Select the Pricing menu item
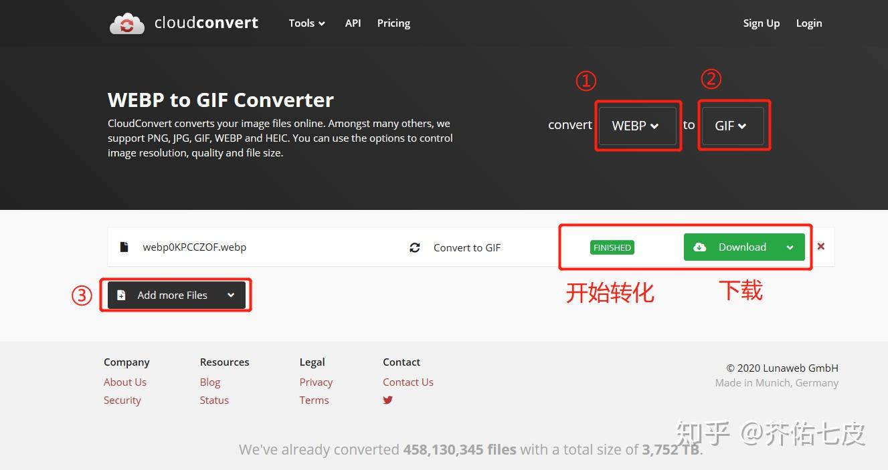This screenshot has height=470, width=888. click(393, 23)
